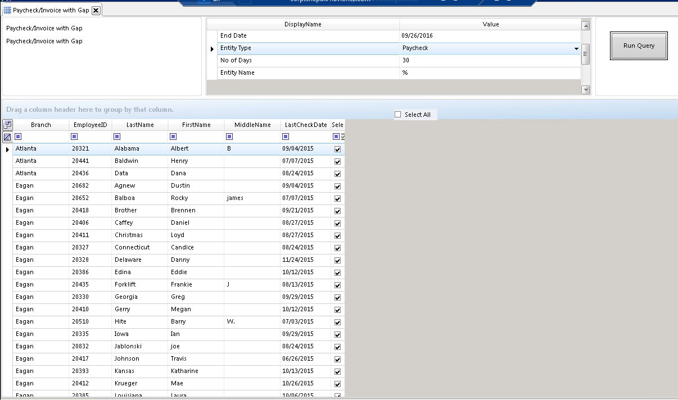This screenshot has height=400, width=678.
Task: Select the first Paycheck/Invoice with Gap list entry
Action: (44, 28)
